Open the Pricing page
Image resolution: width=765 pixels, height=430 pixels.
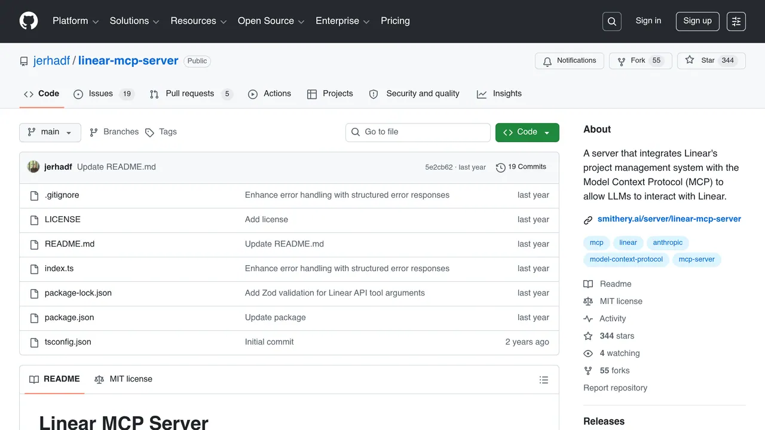(x=395, y=21)
